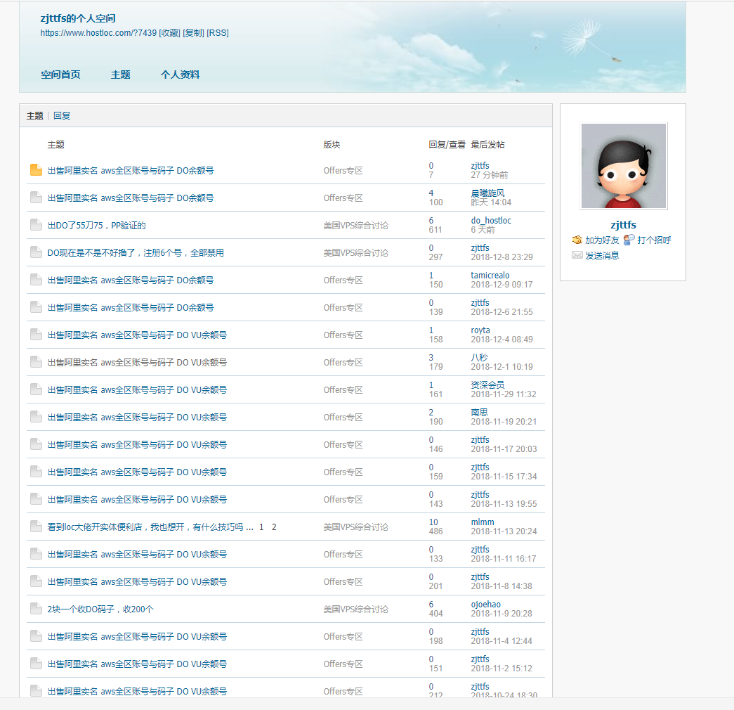
Task: Click [收藏] link in header
Action: (x=169, y=33)
